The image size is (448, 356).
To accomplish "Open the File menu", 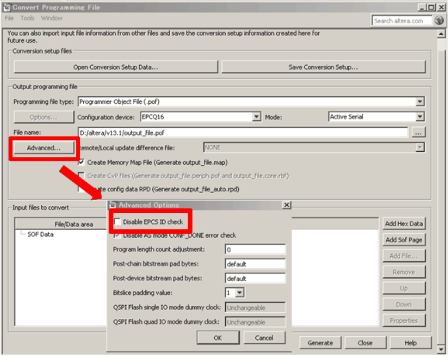I will (9, 18).
